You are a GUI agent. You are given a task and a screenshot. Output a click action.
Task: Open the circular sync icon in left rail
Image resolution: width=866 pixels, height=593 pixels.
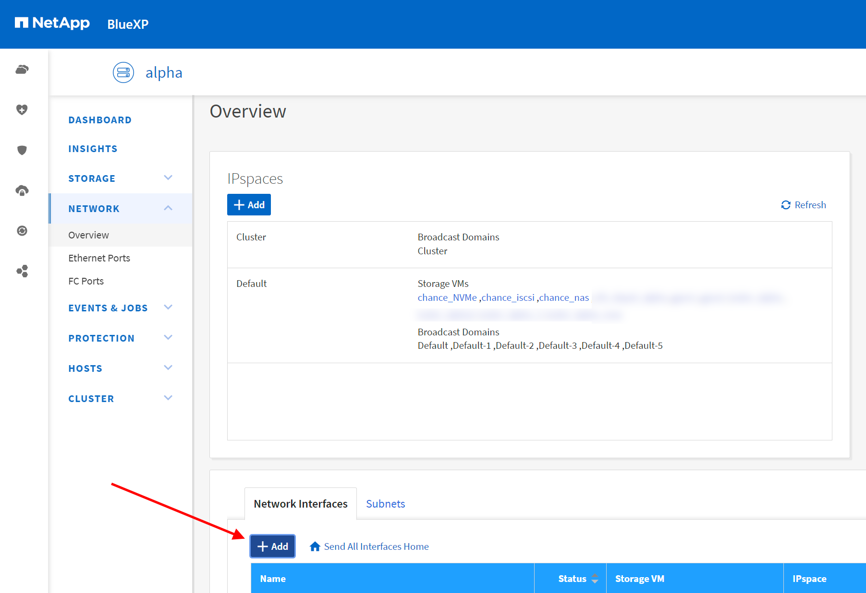click(x=22, y=231)
